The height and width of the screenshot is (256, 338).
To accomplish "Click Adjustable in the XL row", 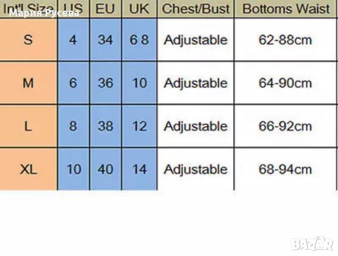I will pos(195,169).
